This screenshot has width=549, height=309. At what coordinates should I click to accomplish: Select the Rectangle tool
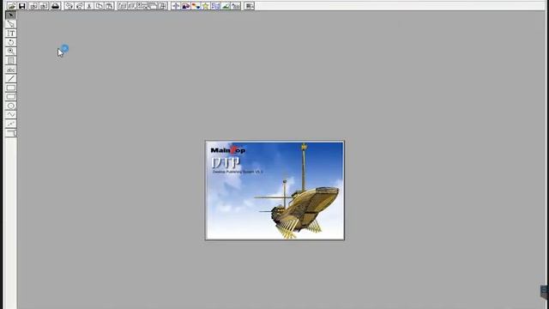(11, 88)
